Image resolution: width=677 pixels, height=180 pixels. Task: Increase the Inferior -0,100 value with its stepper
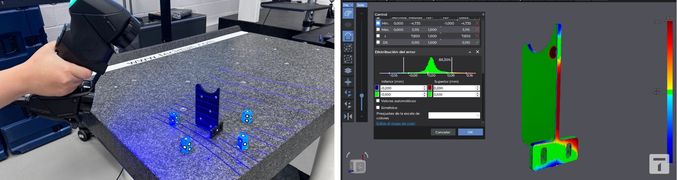(425, 93)
